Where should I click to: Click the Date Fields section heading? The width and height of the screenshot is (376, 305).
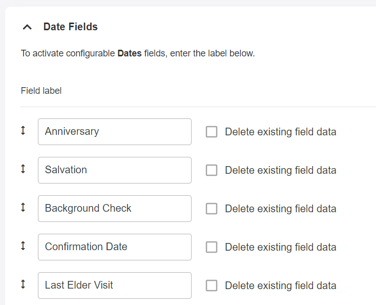point(70,27)
